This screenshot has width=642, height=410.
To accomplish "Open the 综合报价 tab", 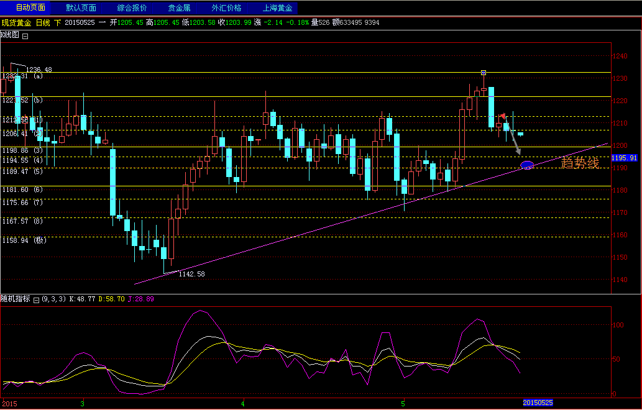I will click(x=132, y=8).
